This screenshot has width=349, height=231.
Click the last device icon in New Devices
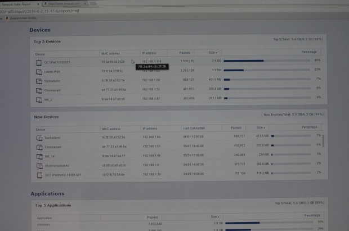pos(39,174)
